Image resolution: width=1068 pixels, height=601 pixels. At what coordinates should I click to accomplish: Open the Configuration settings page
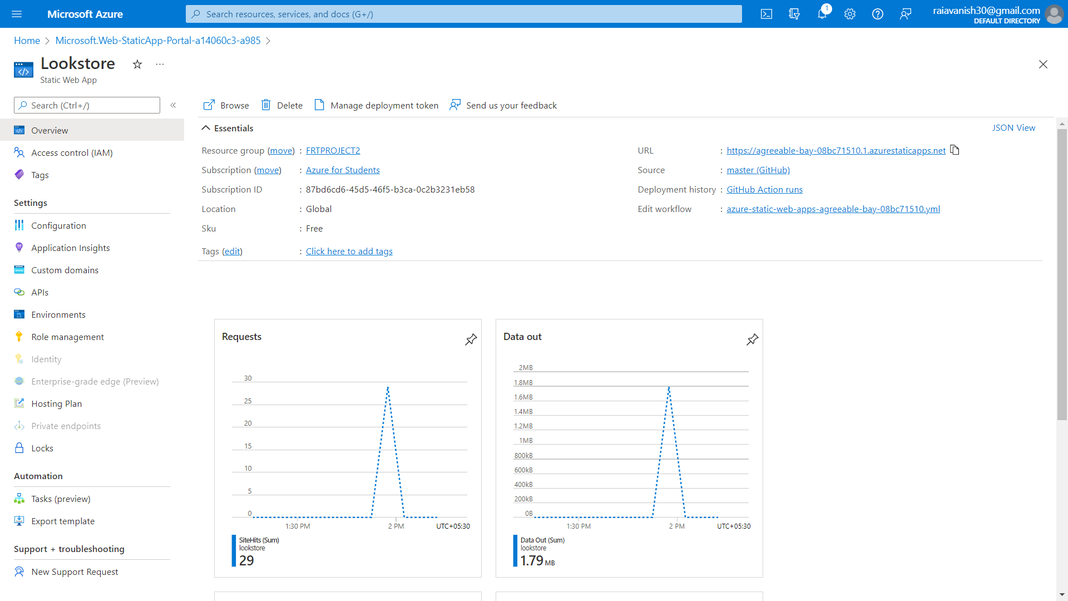click(x=58, y=225)
